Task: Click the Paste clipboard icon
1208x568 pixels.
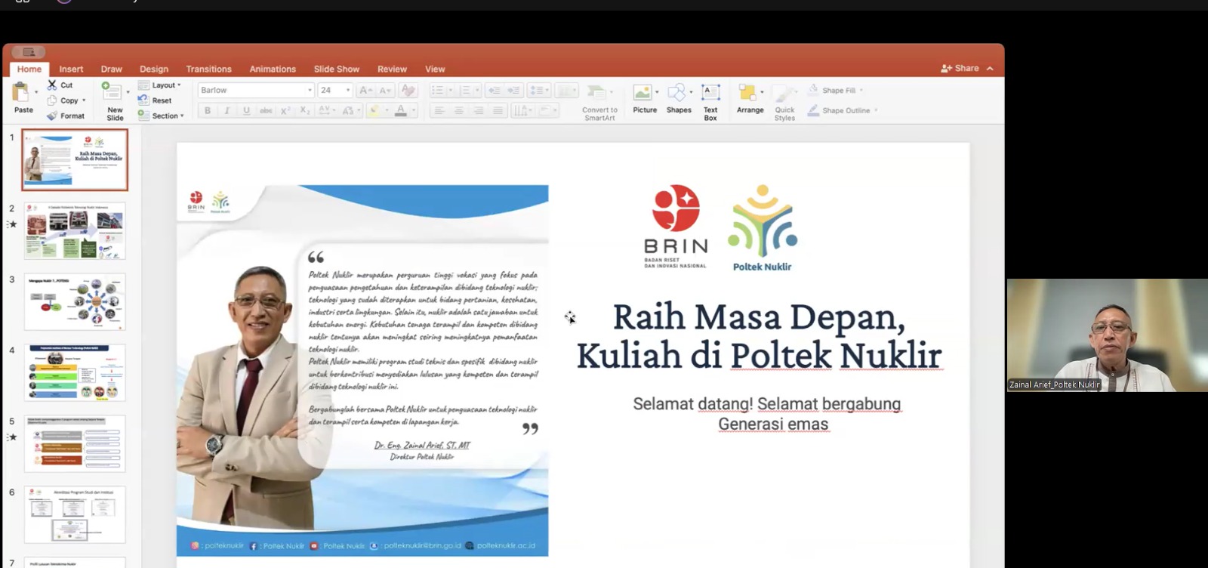Action: coord(22,93)
